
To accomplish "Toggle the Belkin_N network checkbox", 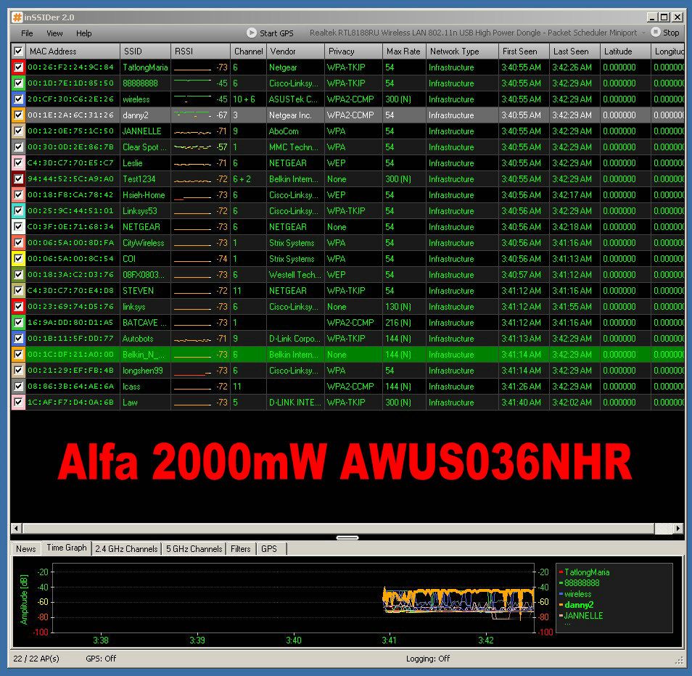I will point(18,355).
